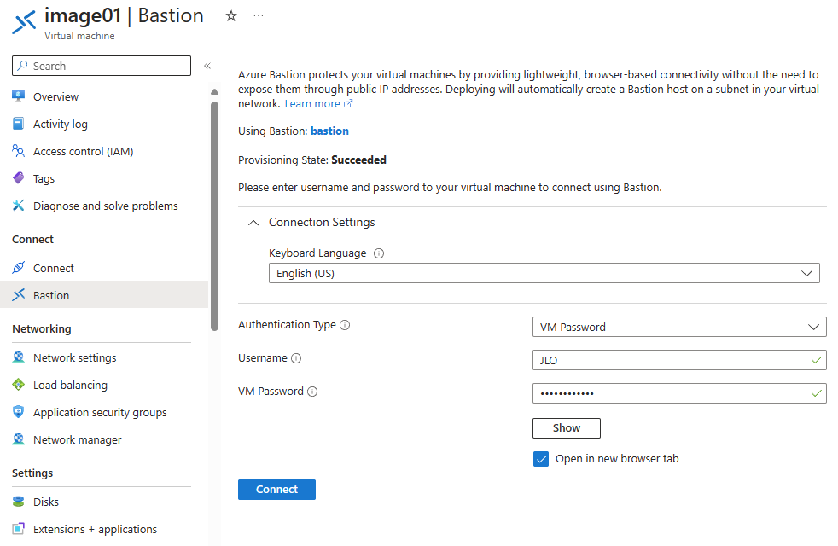Open Overview in the sidebar menu
The width and height of the screenshot is (838, 546).
coord(55,96)
